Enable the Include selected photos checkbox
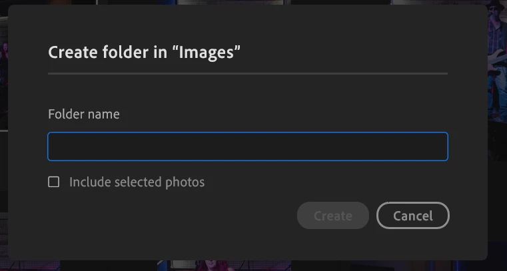This screenshot has width=507, height=271. (x=54, y=182)
